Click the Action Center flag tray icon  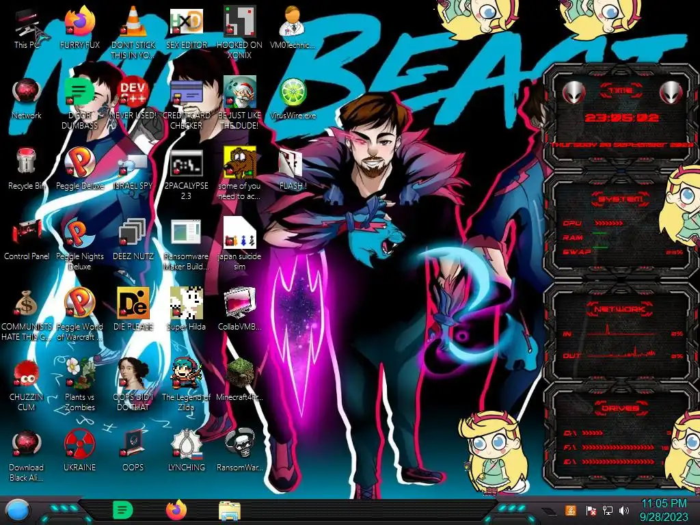tap(591, 511)
